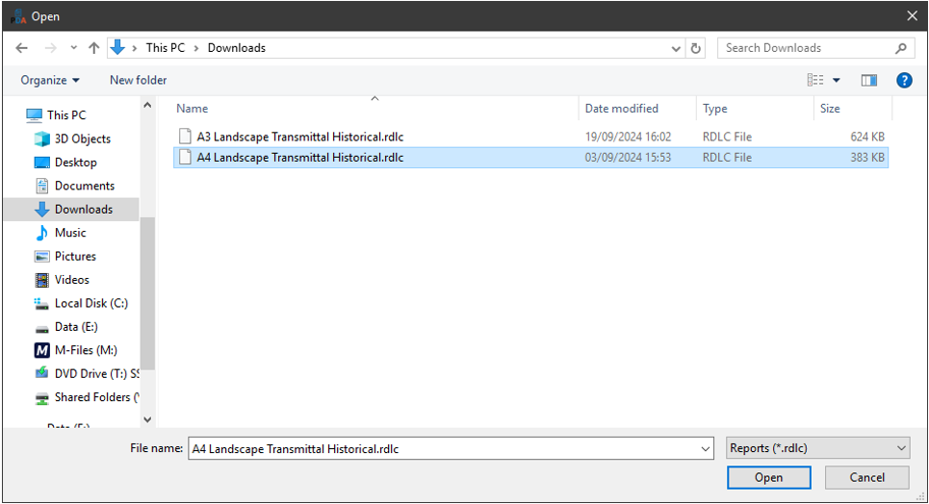Image resolution: width=929 pixels, height=504 pixels.
Task: Sort files by Name column header
Action: (x=193, y=109)
